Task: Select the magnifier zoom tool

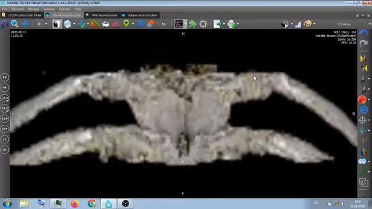Action: tap(15, 24)
